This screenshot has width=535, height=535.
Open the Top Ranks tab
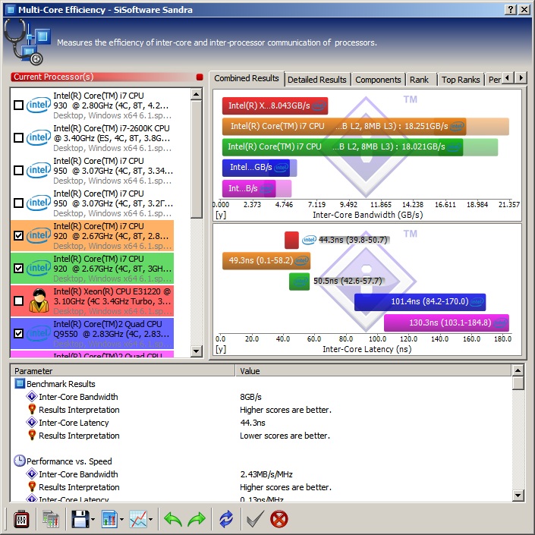(461, 80)
